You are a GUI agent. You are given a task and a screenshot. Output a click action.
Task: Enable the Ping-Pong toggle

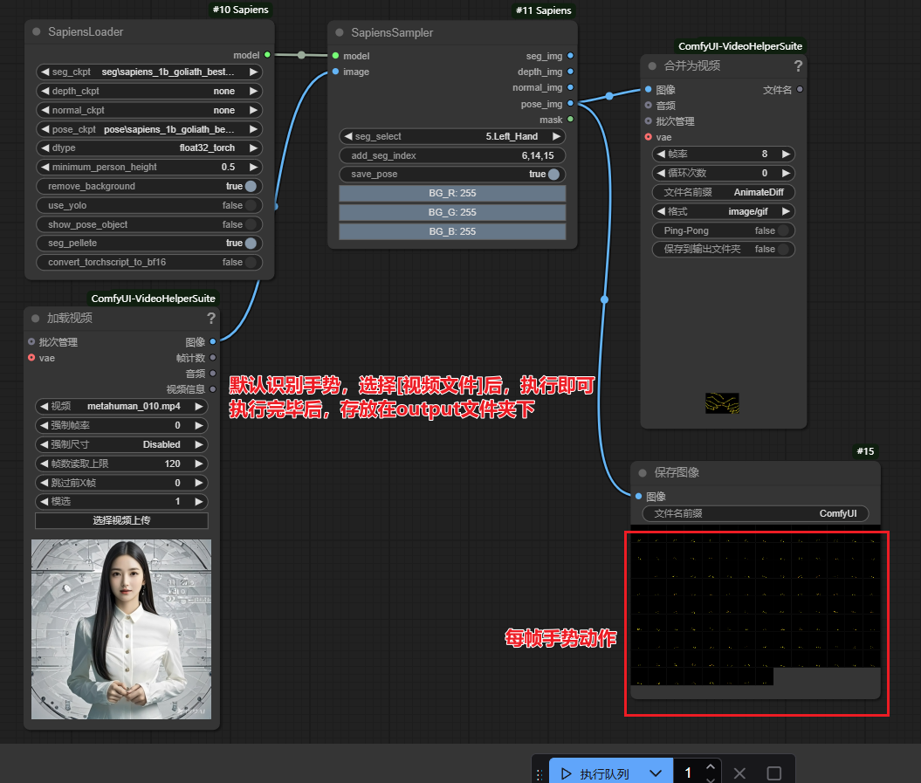click(783, 230)
